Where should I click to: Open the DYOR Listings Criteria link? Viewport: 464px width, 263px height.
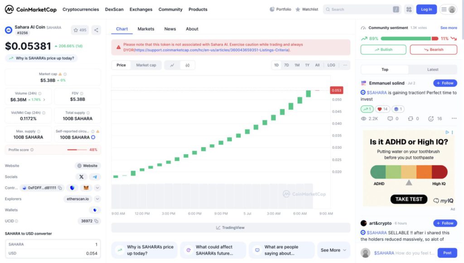click(212, 50)
